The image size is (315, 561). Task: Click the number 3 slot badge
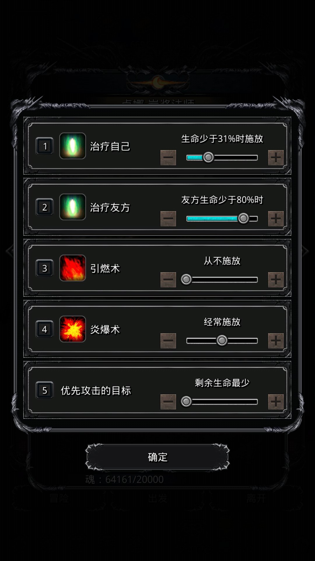coord(45,268)
